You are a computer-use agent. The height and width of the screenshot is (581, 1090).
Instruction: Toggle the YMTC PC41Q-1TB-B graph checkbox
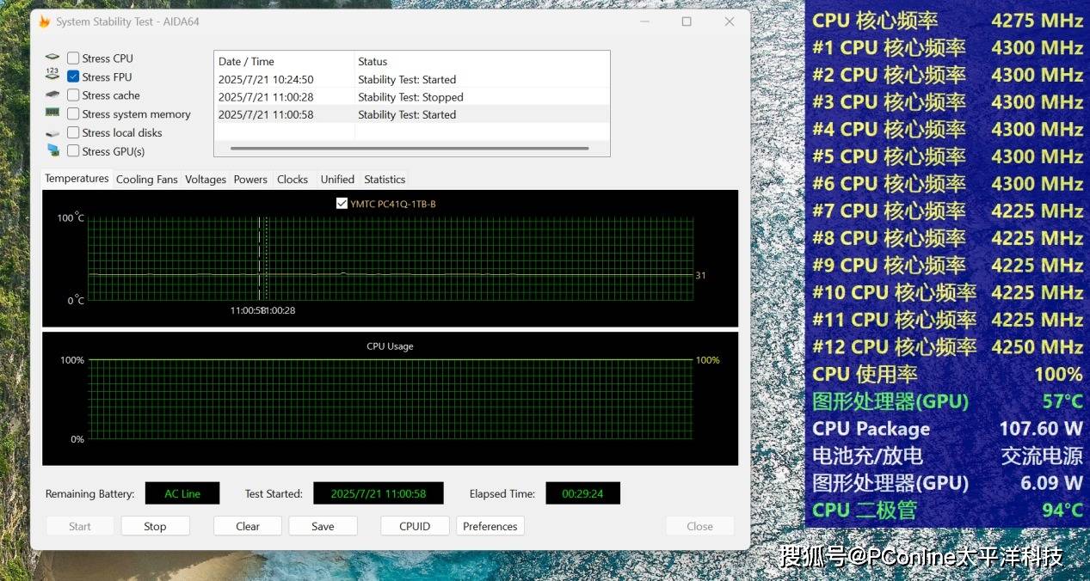342,204
